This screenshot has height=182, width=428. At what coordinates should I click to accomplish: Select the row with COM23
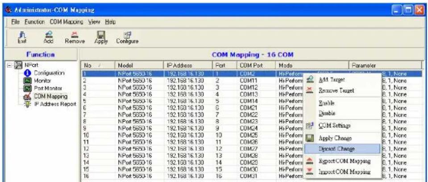tap(251, 121)
